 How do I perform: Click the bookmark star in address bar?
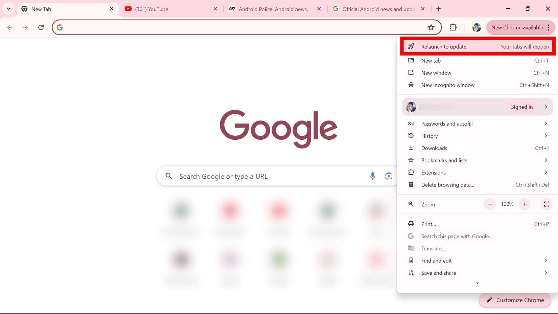coord(431,27)
